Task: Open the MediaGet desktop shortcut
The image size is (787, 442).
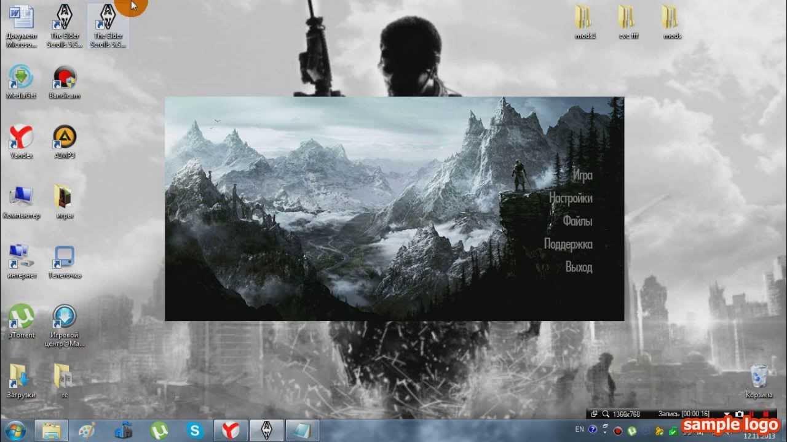Action: tap(22, 82)
